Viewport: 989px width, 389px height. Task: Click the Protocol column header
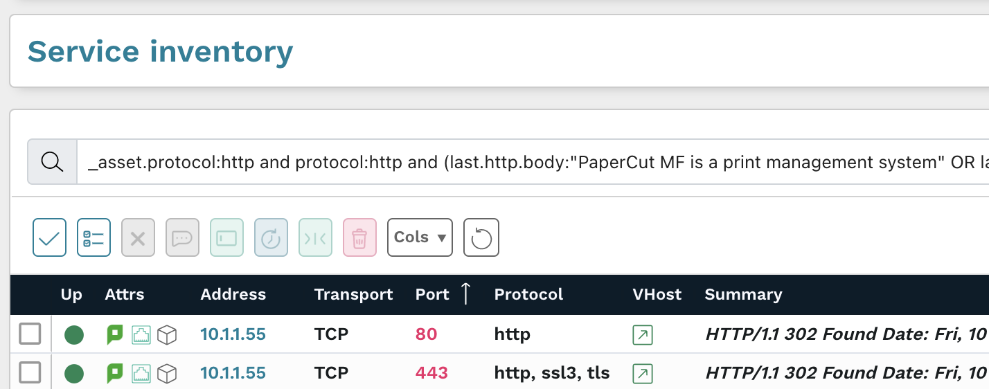[x=528, y=294]
